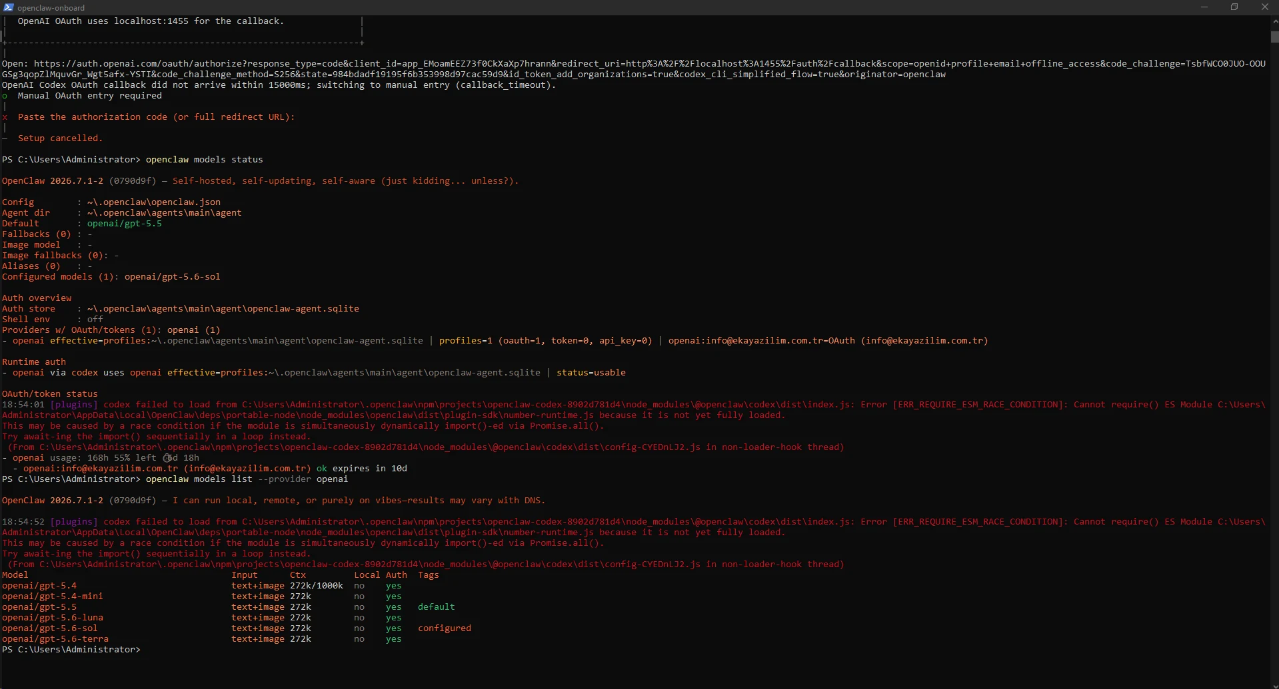
Task: Click the Auth store sqlite path
Action: [x=223, y=309]
